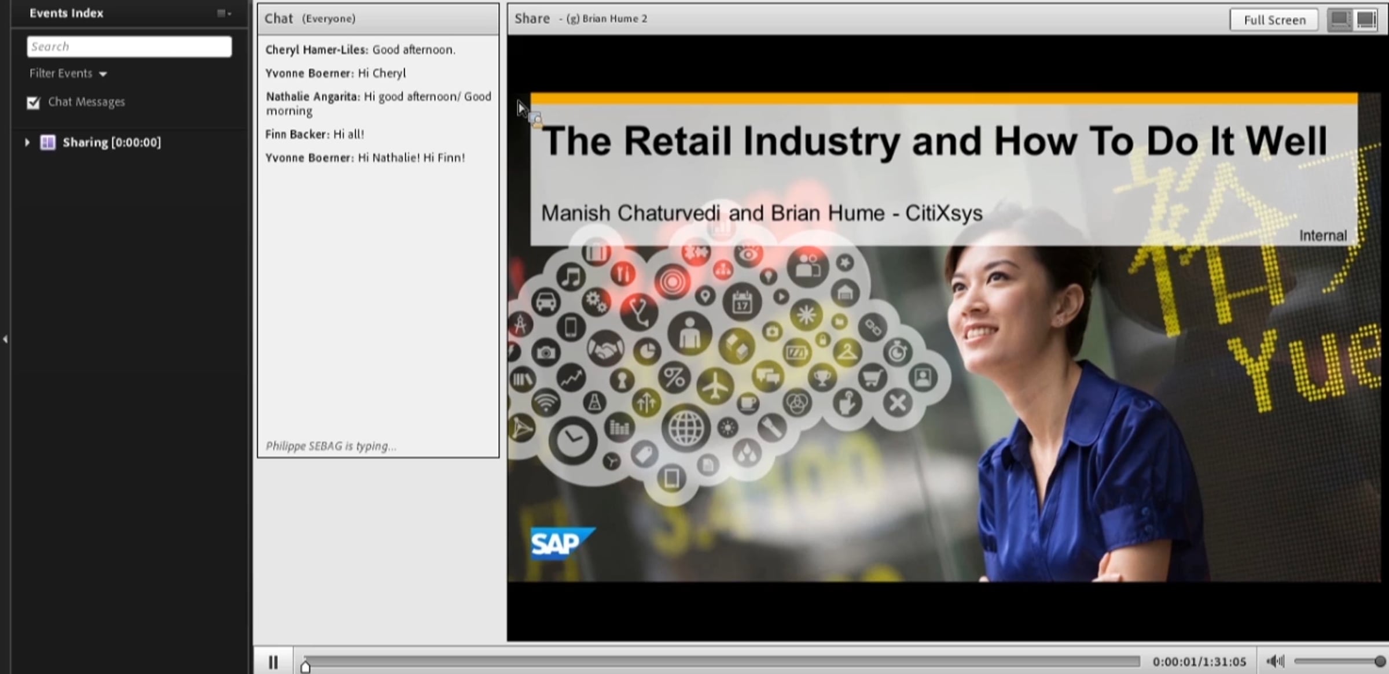Click the Wi-Fi signal icon in the cloud
The image size is (1389, 674).
546,402
